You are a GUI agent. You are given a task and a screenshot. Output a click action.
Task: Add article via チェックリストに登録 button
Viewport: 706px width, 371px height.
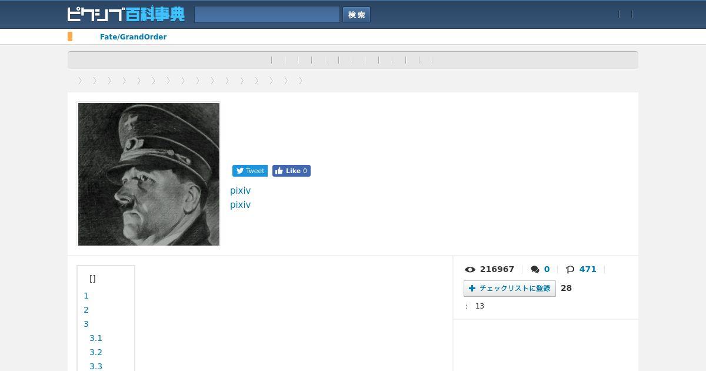[x=509, y=289]
